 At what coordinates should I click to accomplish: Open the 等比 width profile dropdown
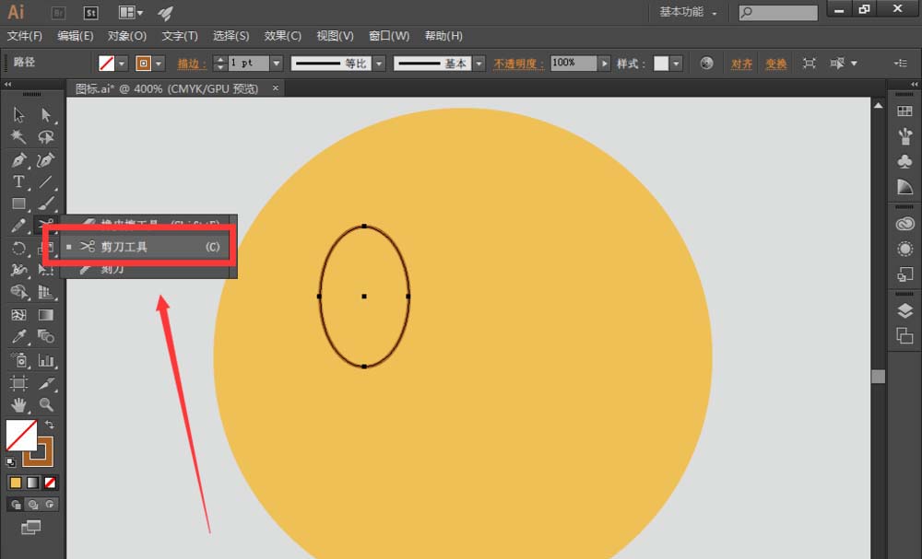click(379, 63)
